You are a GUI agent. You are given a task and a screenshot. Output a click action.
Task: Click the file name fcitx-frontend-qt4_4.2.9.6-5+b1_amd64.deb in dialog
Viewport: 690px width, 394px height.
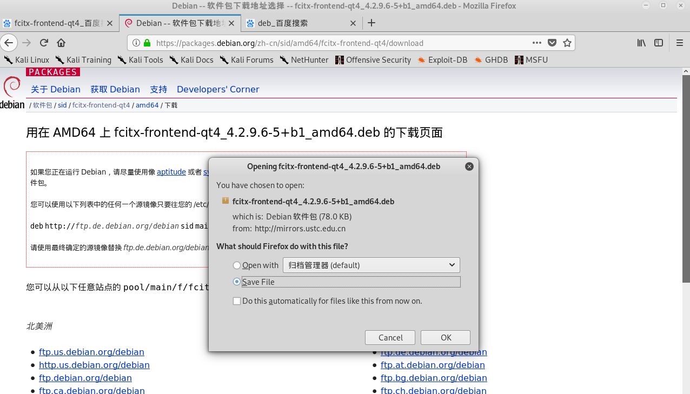pos(313,201)
